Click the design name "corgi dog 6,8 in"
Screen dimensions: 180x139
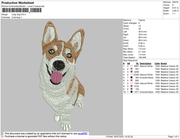point(19,15)
